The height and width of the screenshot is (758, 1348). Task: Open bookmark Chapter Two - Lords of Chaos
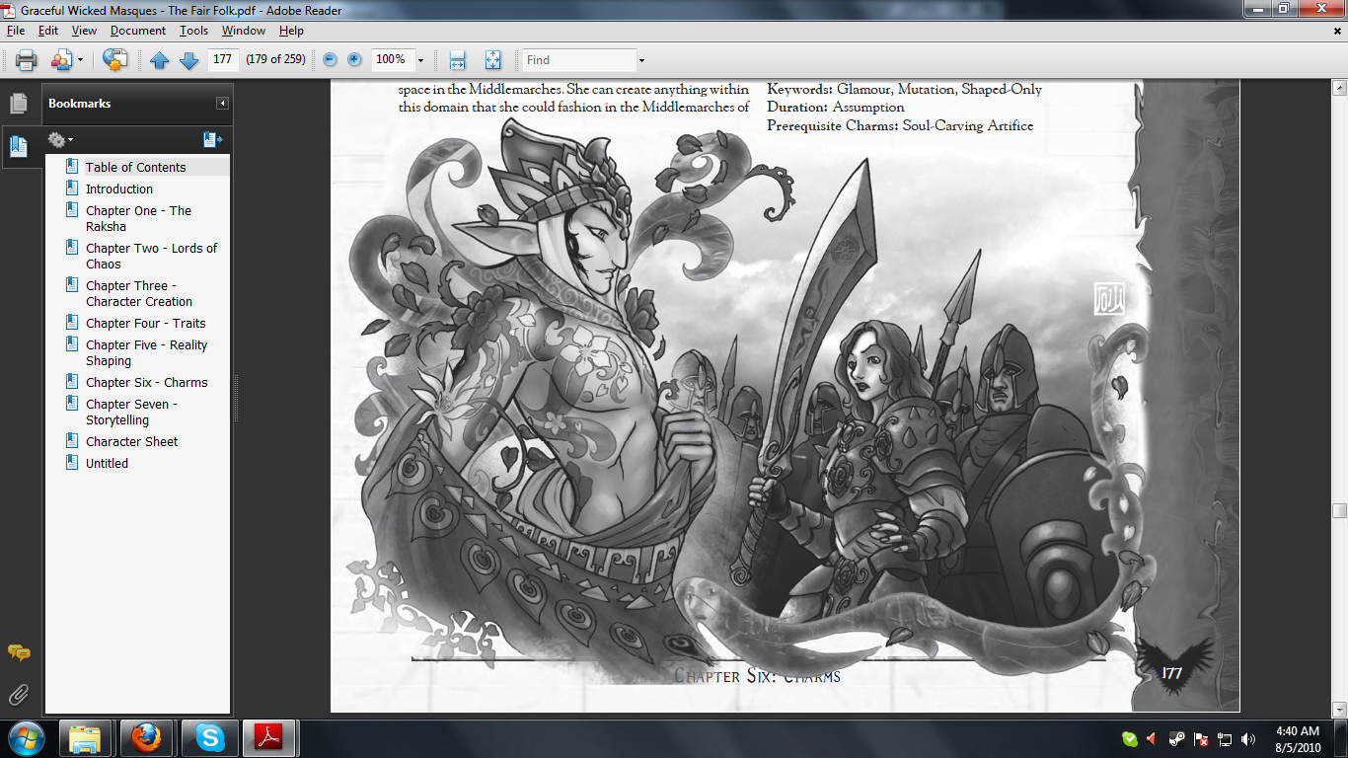tap(151, 256)
